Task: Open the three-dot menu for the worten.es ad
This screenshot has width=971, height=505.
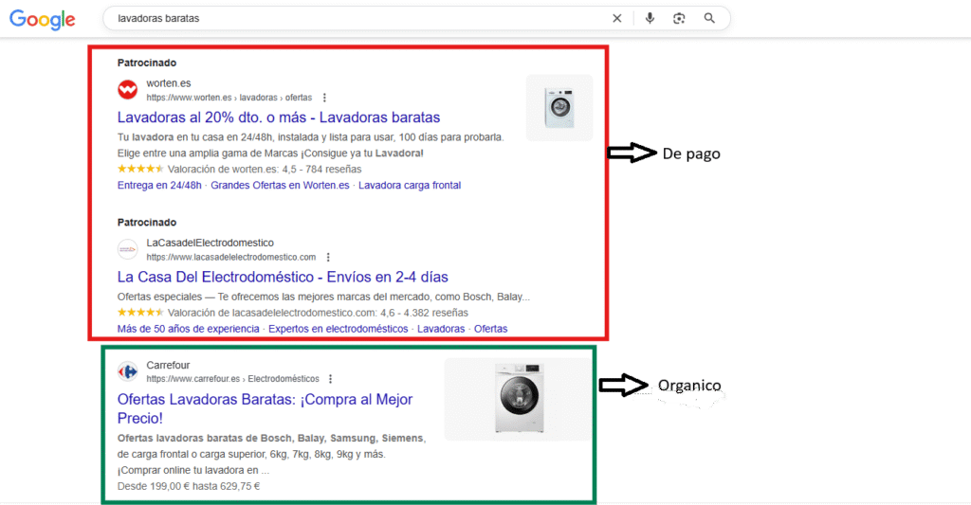Action: [x=324, y=98]
